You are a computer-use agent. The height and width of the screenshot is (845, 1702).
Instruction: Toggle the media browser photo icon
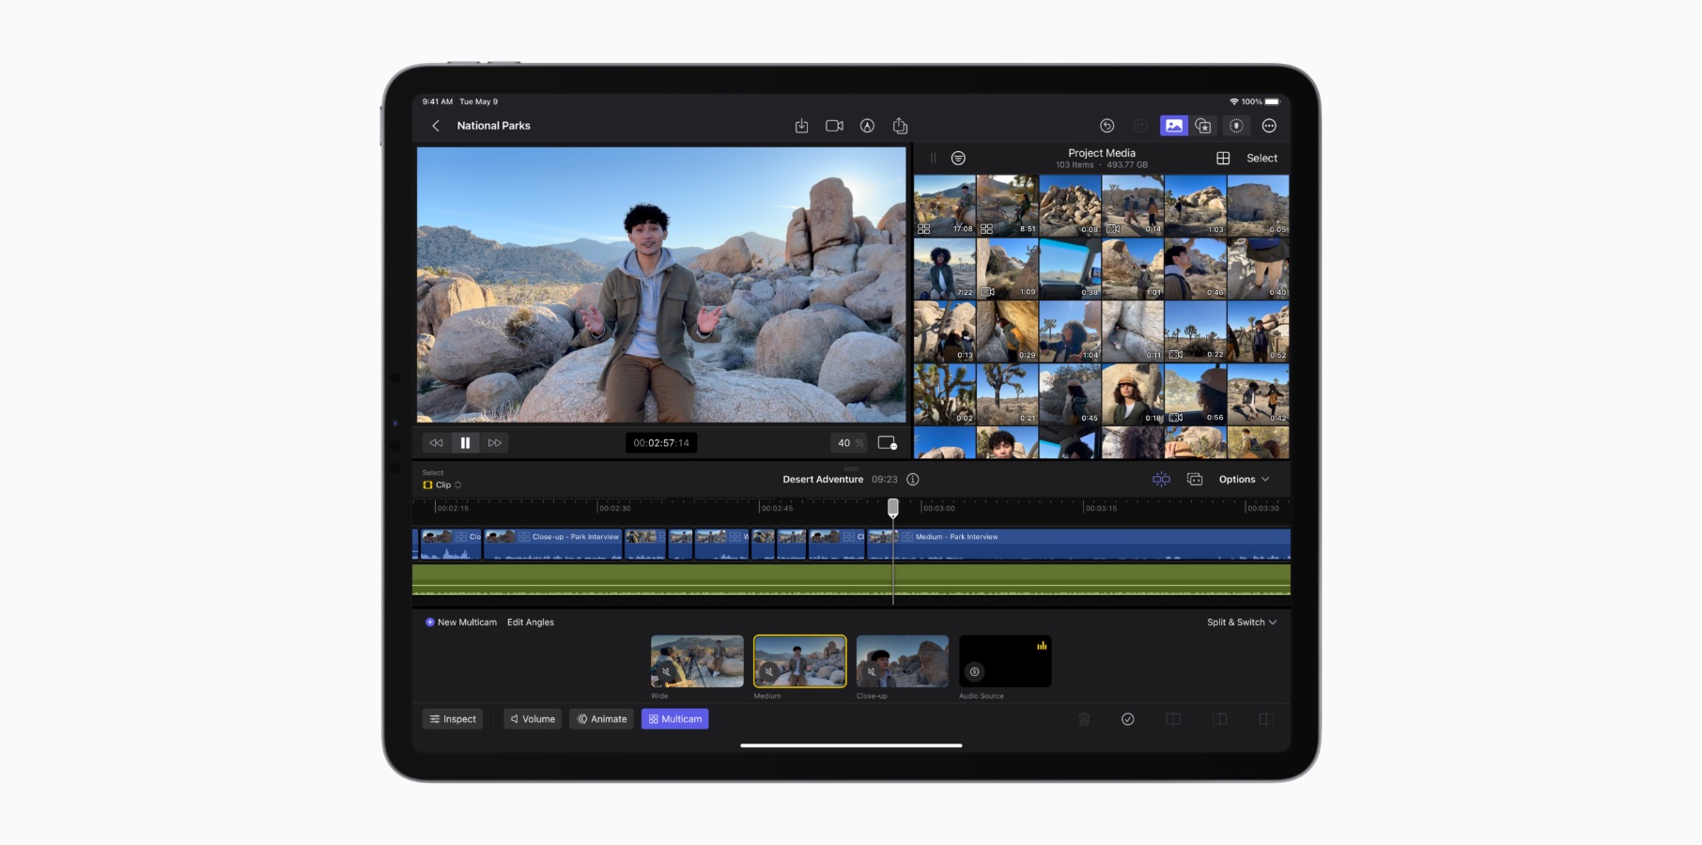[1174, 126]
